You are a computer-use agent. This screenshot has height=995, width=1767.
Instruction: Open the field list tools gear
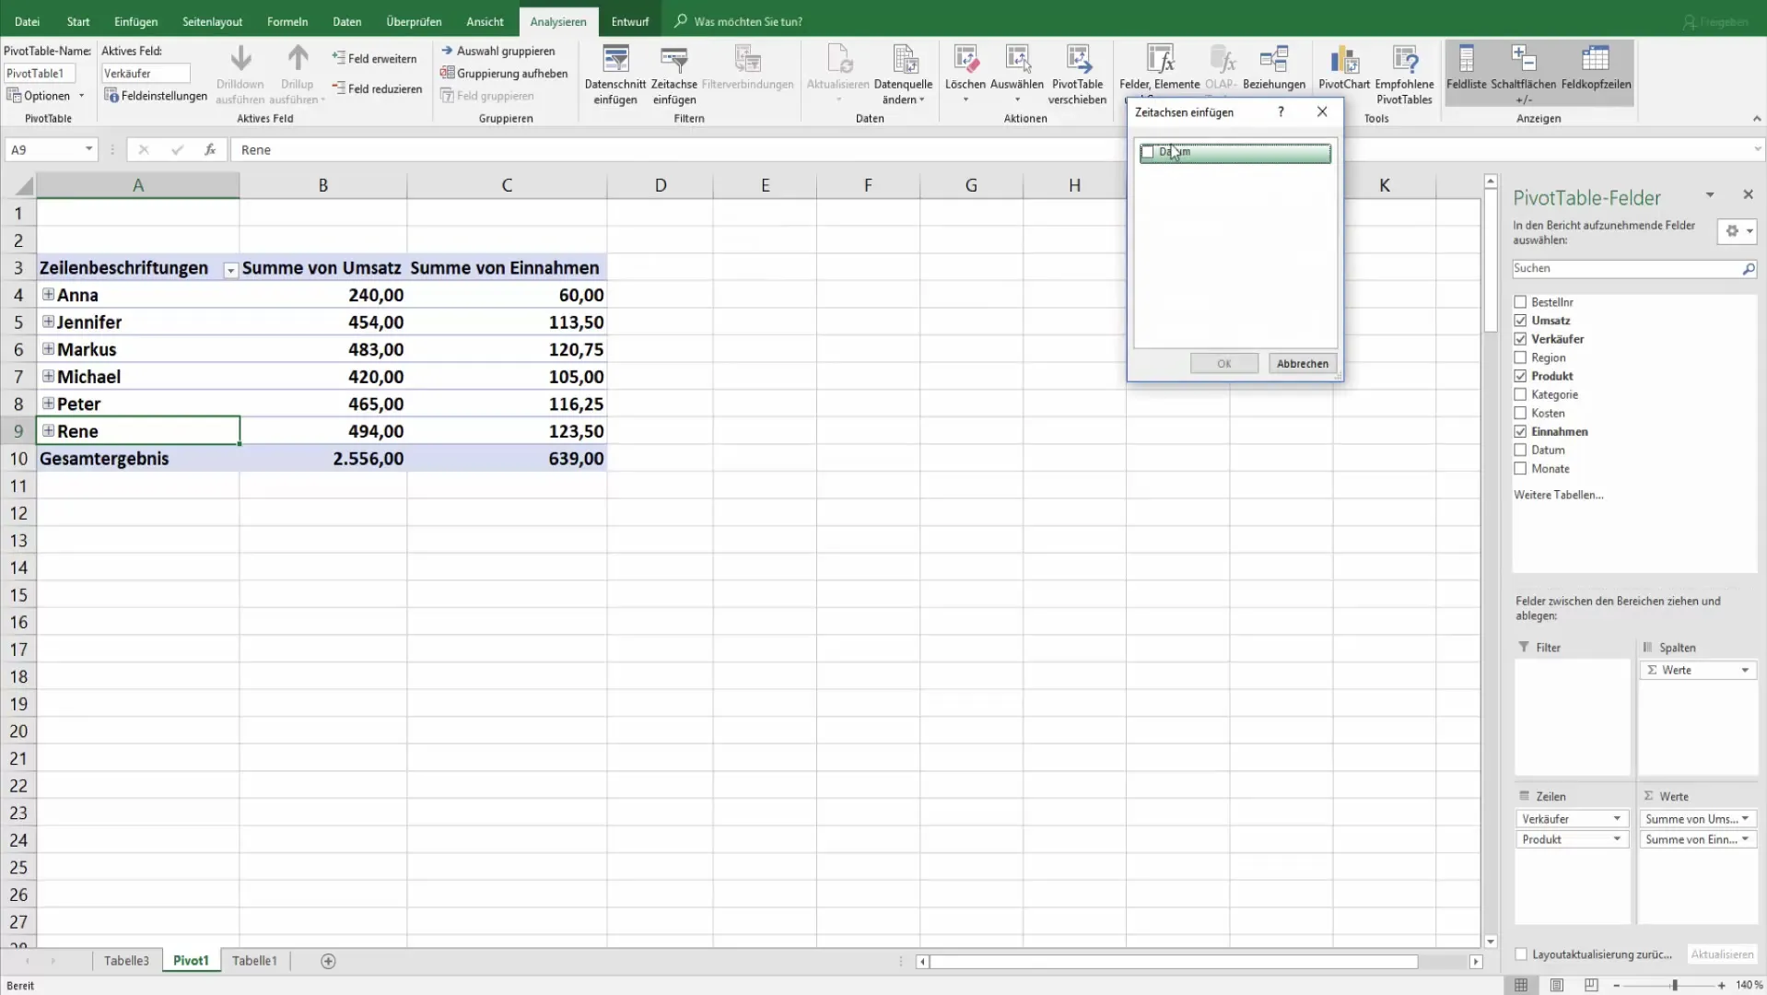[1737, 231]
